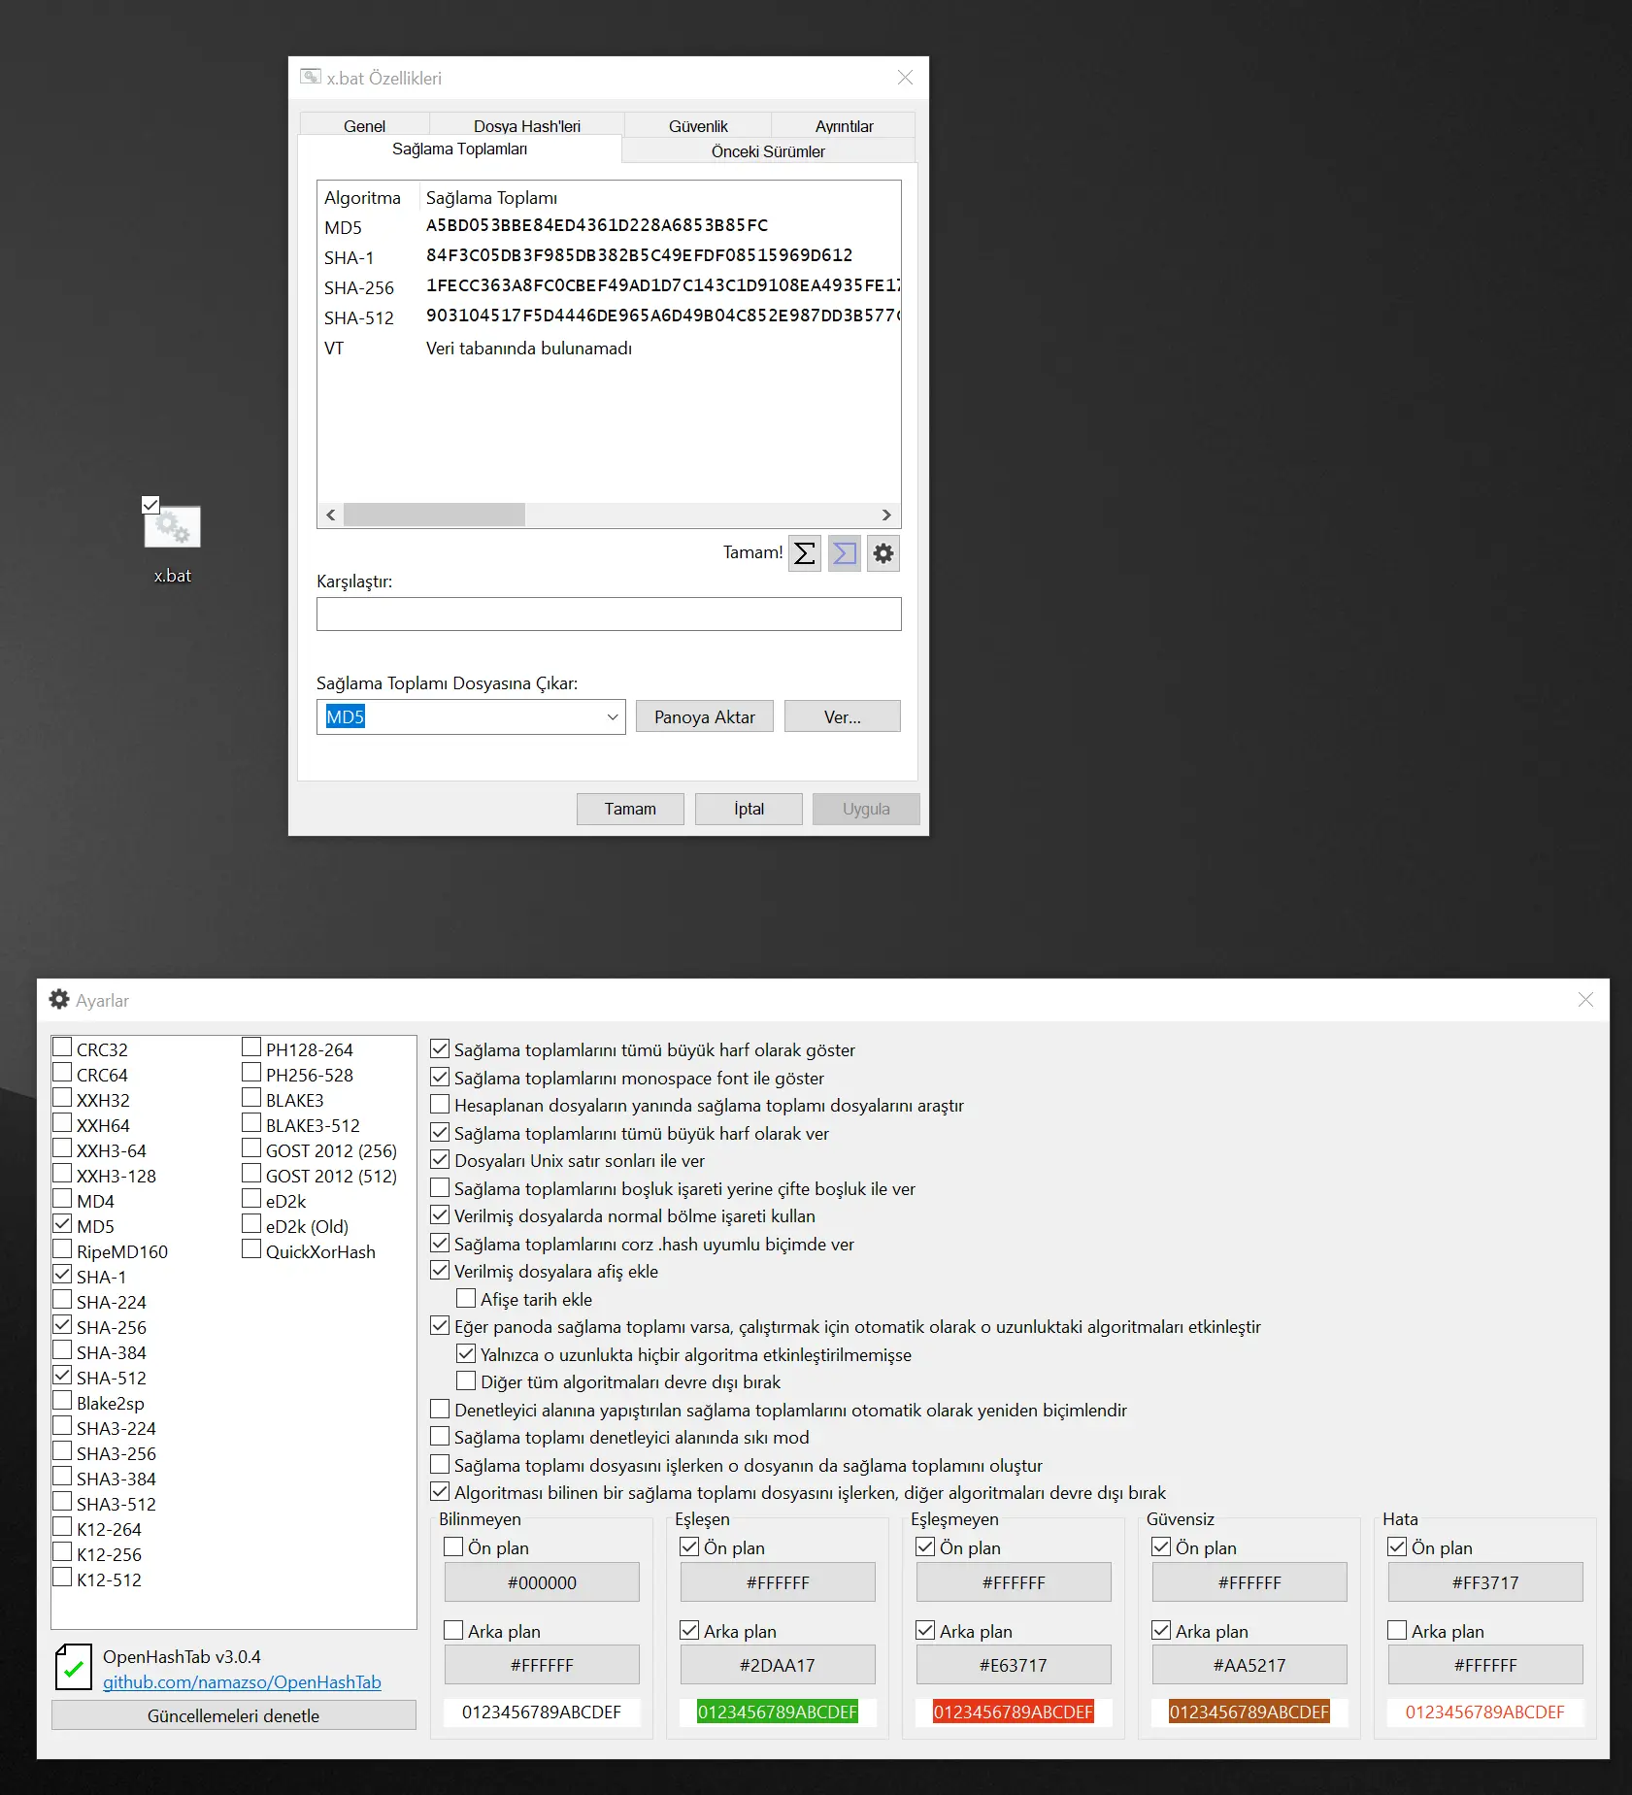1632x1795 pixels.
Task: Pick Eşleşen background color #2DAA17
Action: (778, 1665)
